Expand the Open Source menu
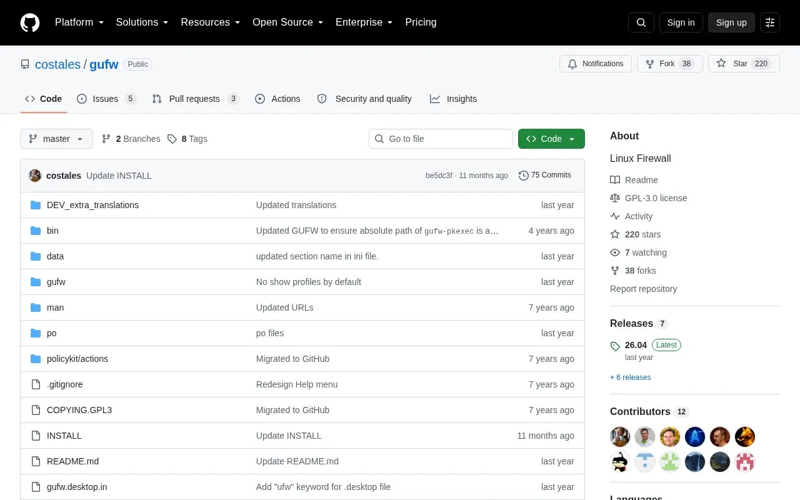This screenshot has width=800, height=500. [288, 22]
